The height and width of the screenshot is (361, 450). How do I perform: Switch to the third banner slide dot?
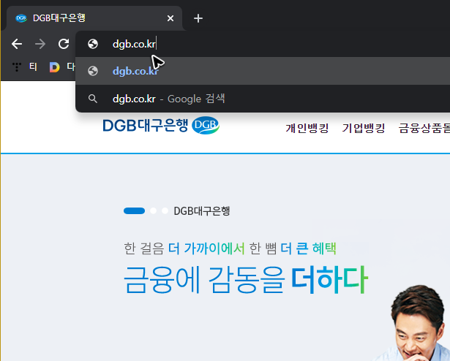tap(165, 210)
